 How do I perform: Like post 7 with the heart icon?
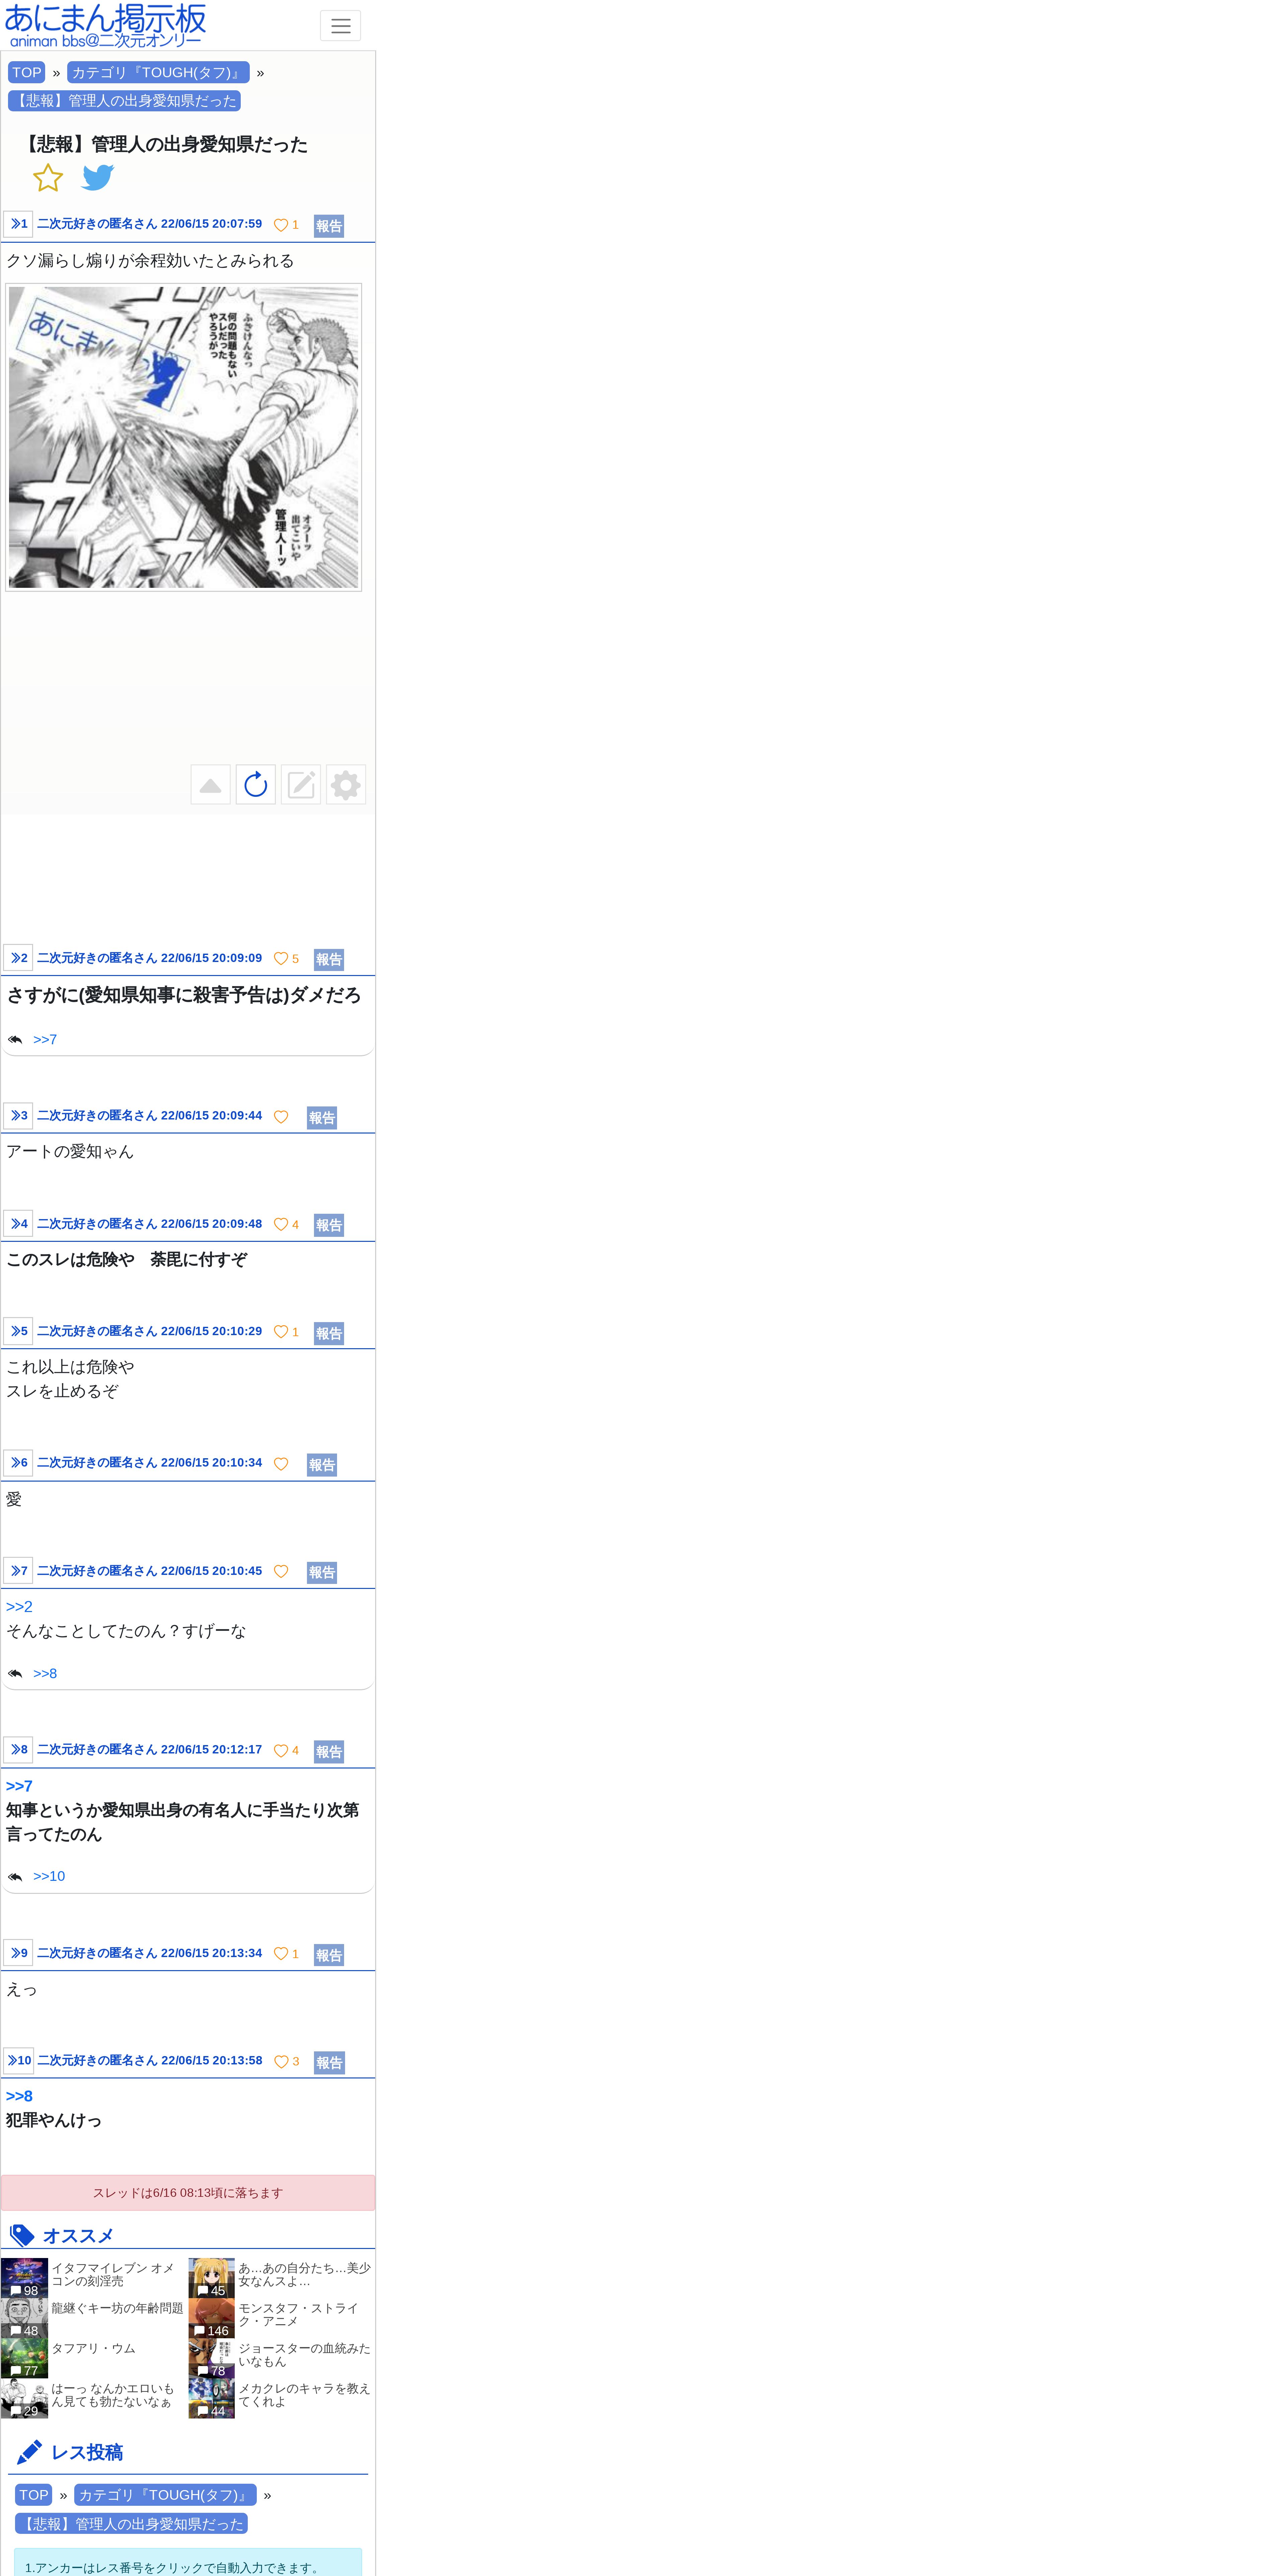point(281,1572)
